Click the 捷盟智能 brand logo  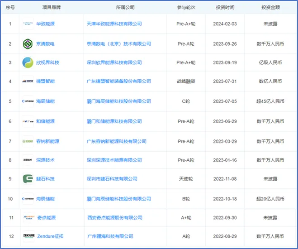[28, 81]
